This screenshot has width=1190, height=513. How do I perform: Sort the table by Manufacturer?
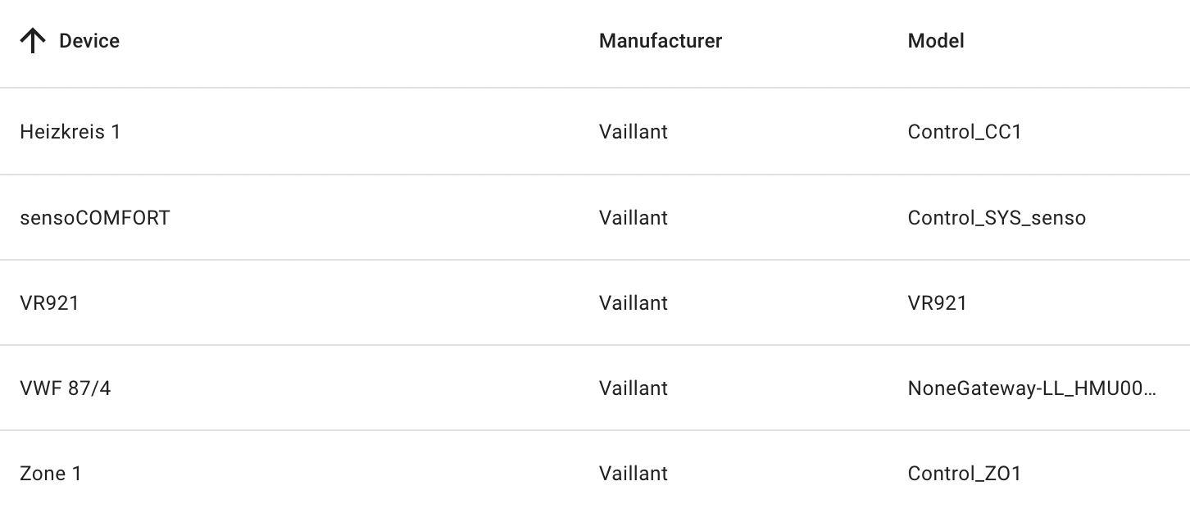(x=661, y=40)
